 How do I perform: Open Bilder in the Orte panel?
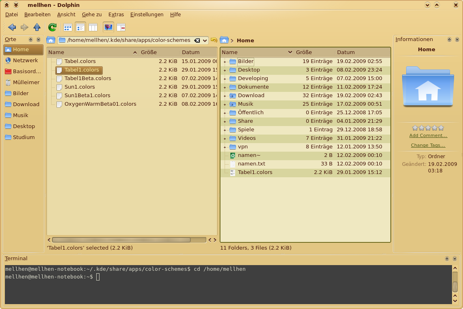tap(23, 93)
